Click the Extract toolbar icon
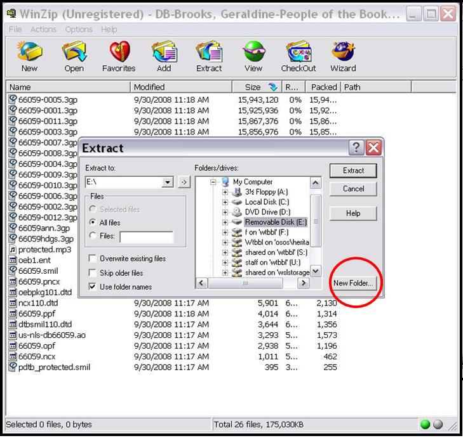Viewport: 463px width, 438px height. pos(209,51)
